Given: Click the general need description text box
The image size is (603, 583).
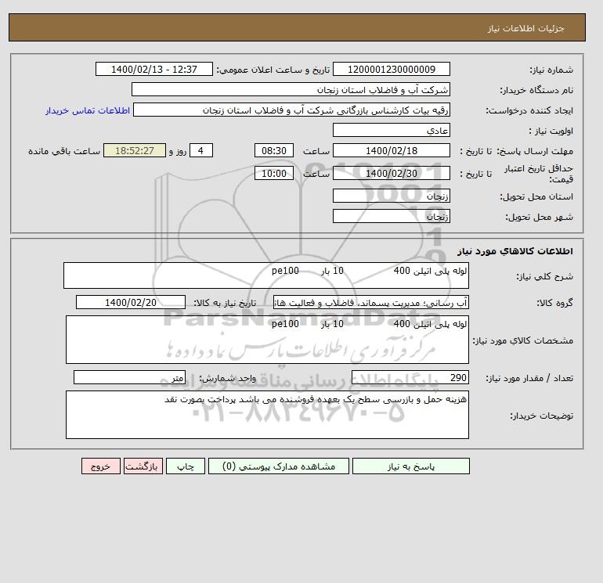Looking at the screenshot, I should tap(266, 275).
